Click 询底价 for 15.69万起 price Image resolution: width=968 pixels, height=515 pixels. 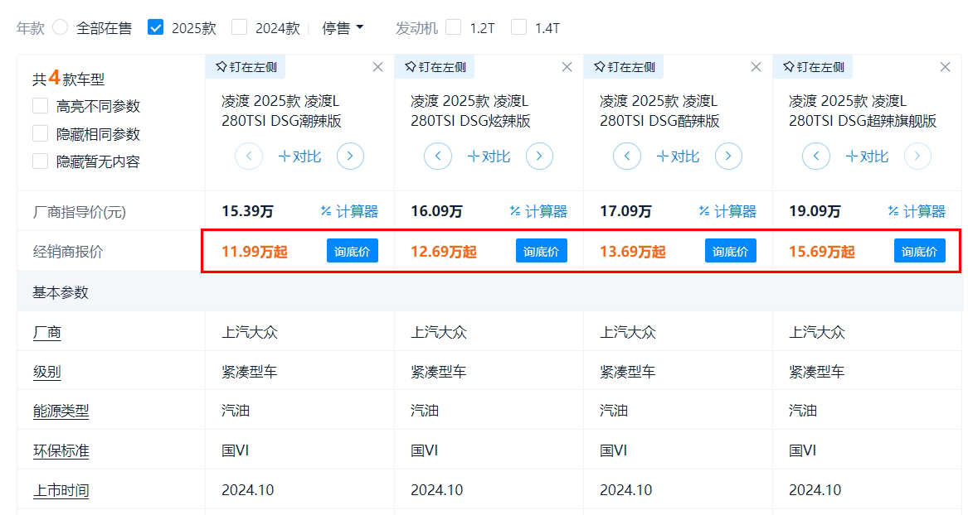[919, 252]
